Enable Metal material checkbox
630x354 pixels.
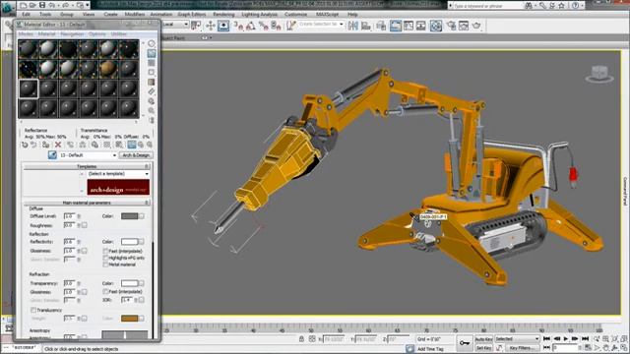pyautogui.click(x=105, y=265)
